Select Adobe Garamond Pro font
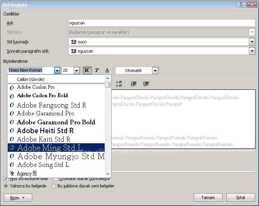This screenshot has height=206, width=259. (x=56, y=113)
